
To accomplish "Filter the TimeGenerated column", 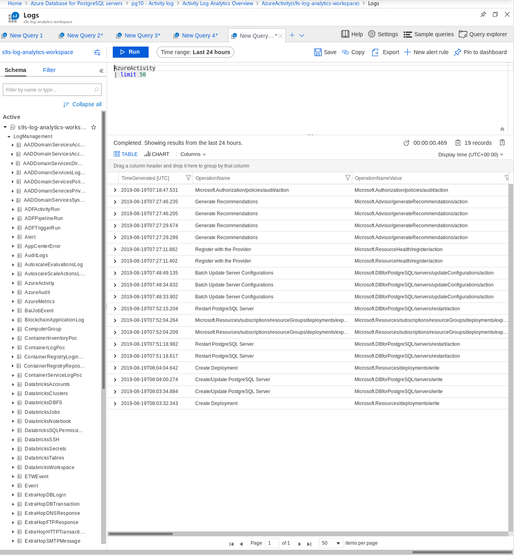I will pyautogui.click(x=188, y=178).
